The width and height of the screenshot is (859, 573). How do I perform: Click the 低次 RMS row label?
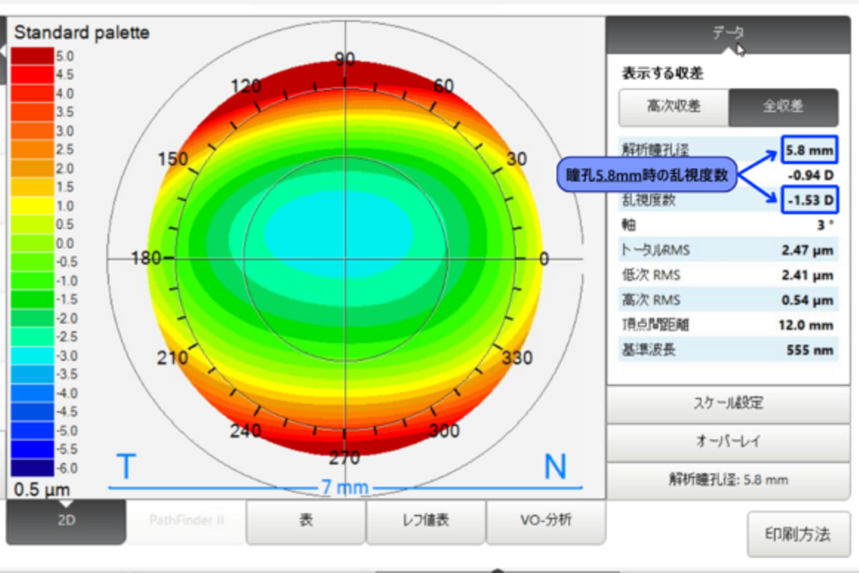tap(651, 275)
